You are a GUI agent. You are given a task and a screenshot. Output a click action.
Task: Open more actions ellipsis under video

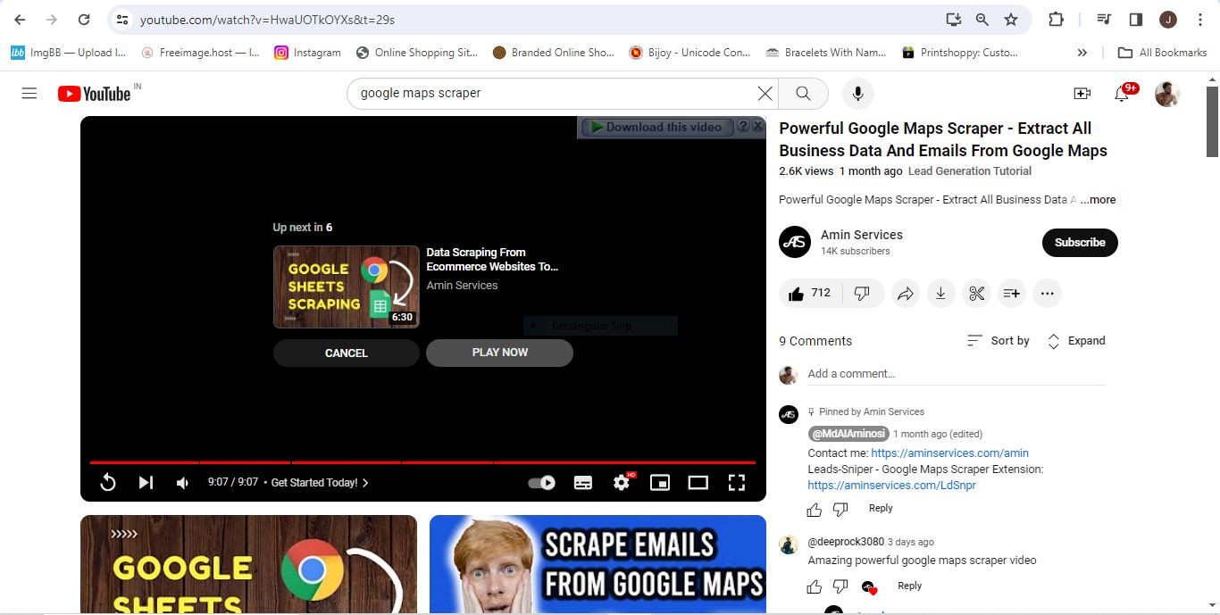coord(1047,293)
